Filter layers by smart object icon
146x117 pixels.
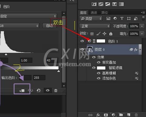click(136, 18)
